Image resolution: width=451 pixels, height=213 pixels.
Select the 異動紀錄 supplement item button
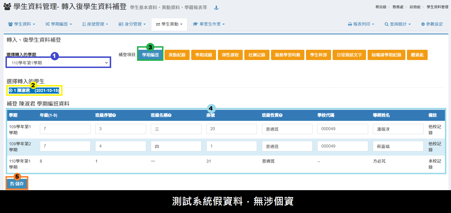tap(177, 55)
